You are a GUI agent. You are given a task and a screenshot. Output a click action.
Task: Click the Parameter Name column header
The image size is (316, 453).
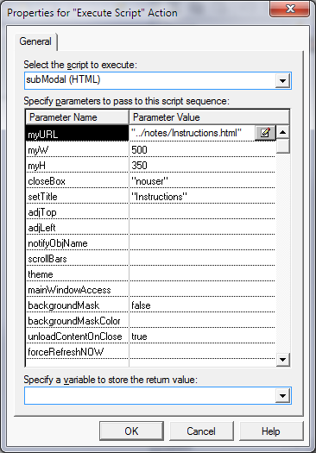[x=77, y=117]
